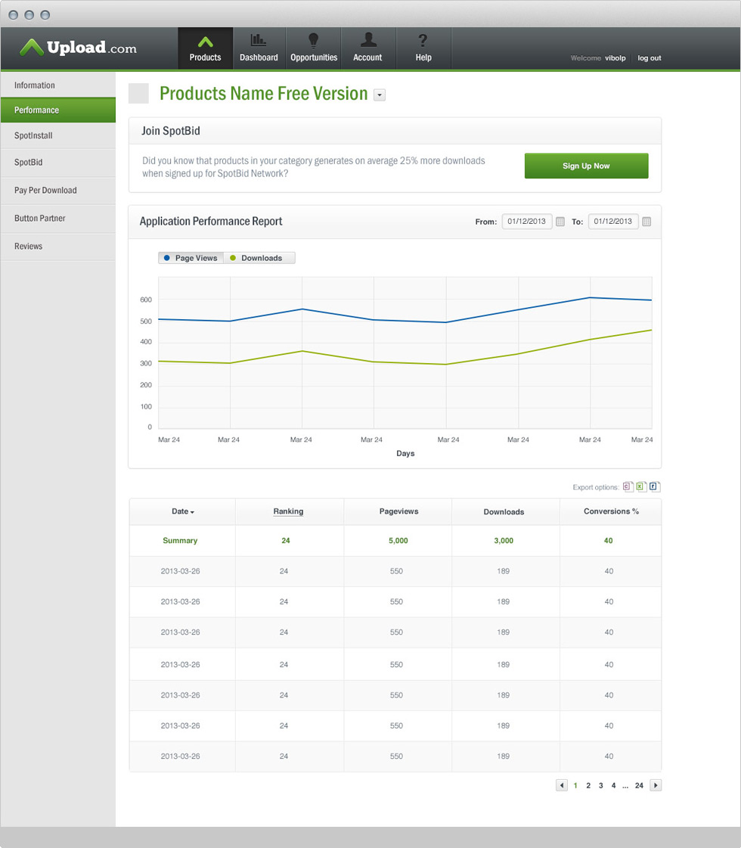Click the From date input field

point(527,222)
